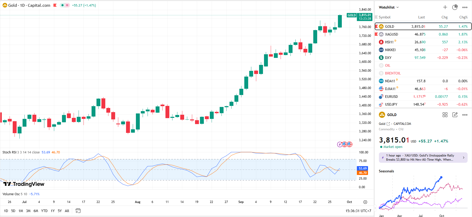
Task: Select EURUSD in the watchlist
Action: click(x=391, y=97)
